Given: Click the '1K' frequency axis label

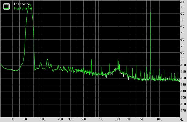Looking at the screenshot, I should coord(101,119).
